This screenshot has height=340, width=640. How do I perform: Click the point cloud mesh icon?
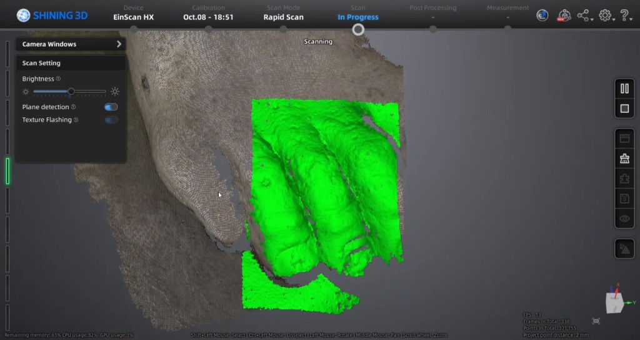624,249
